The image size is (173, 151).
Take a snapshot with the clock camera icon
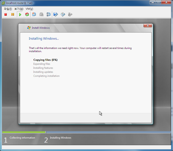[x=34, y=15]
